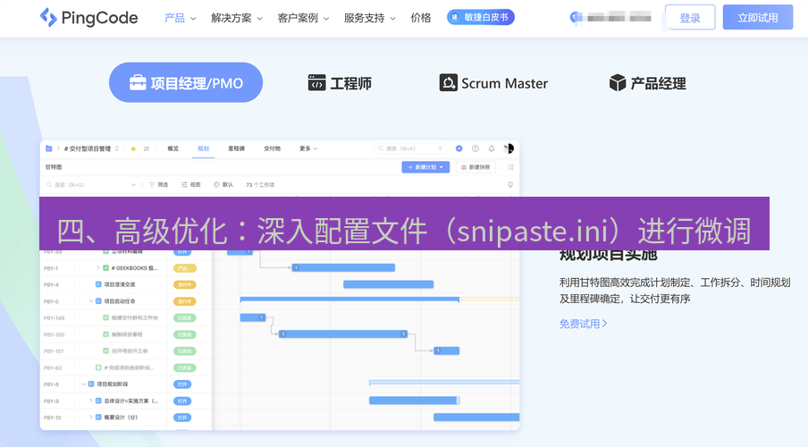This screenshot has width=808, height=447.
Task: Open the 服务支持 dropdown menu
Action: point(369,18)
